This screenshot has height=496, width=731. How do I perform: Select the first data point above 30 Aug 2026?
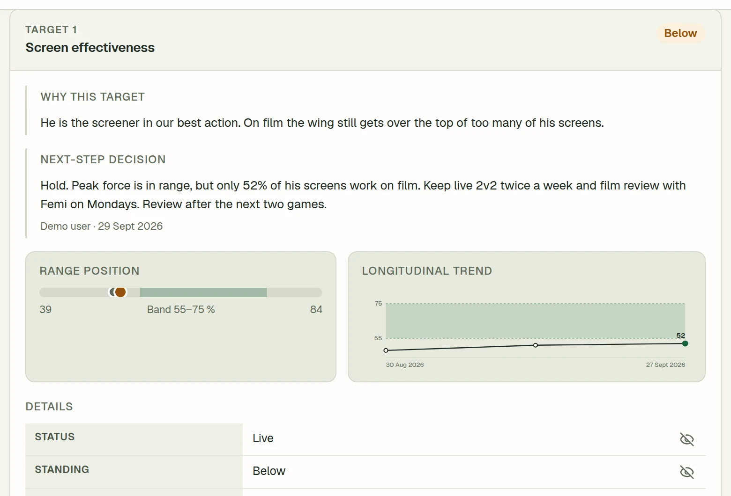point(386,350)
